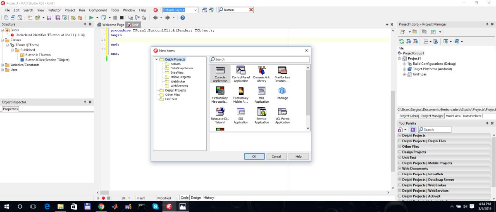Open the Component menu
496x212 pixels.
point(98,10)
